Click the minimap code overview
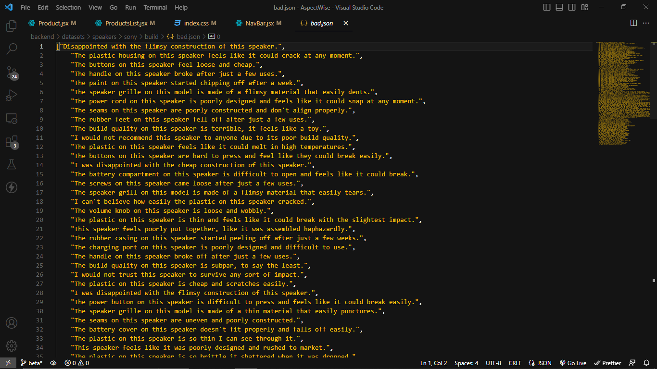The height and width of the screenshot is (369, 657). (624, 93)
